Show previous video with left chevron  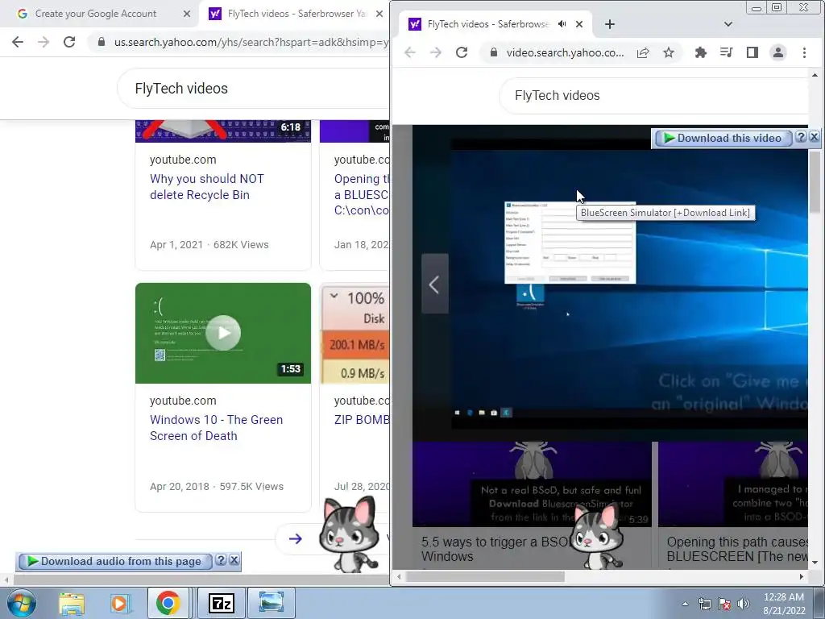(x=434, y=285)
